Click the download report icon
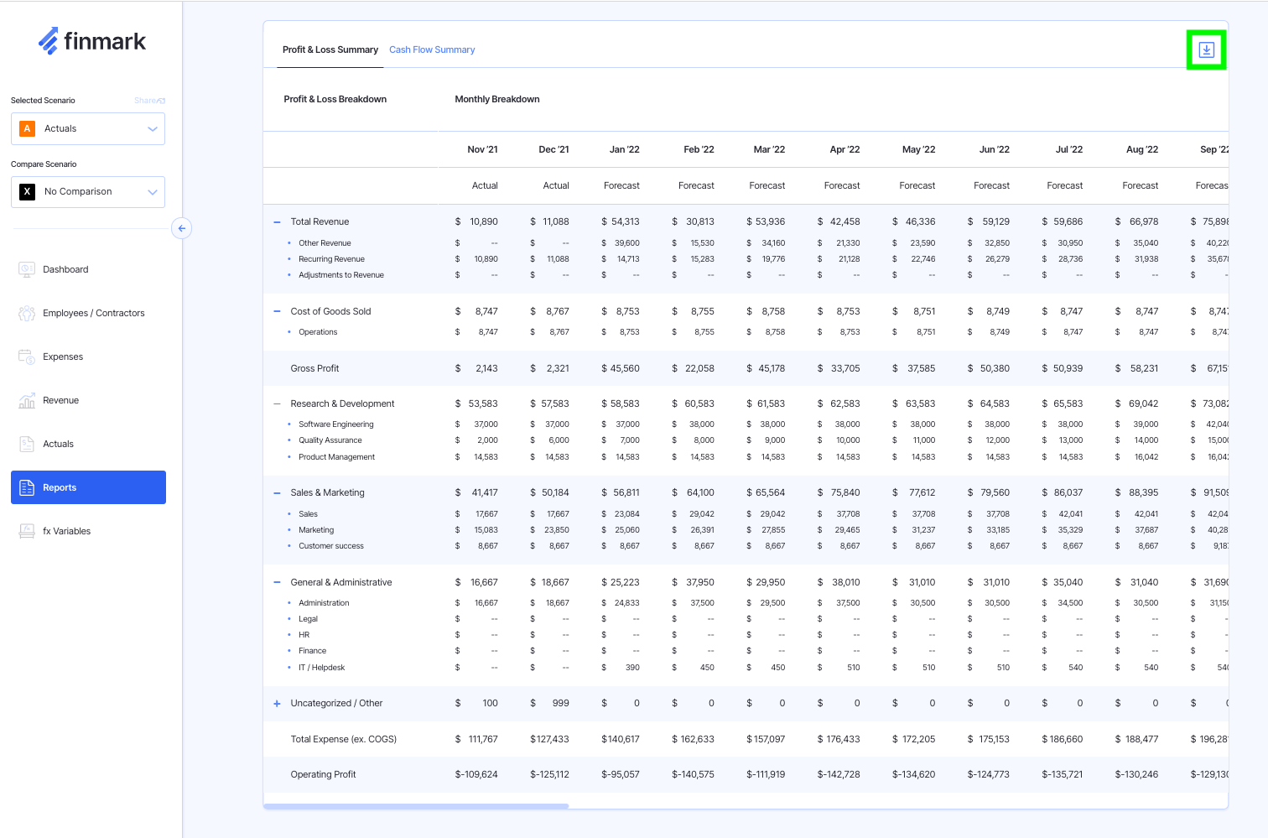This screenshot has height=838, width=1268. click(1206, 50)
